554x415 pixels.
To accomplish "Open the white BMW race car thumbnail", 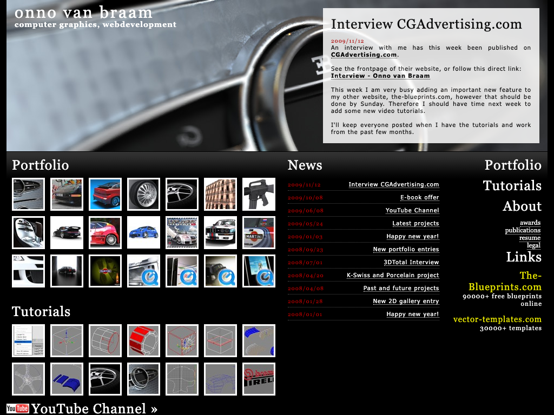I will click(x=220, y=232).
